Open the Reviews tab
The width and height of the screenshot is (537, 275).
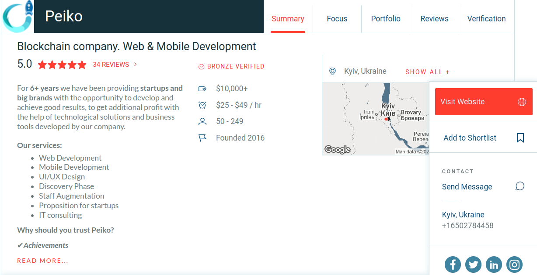point(434,19)
